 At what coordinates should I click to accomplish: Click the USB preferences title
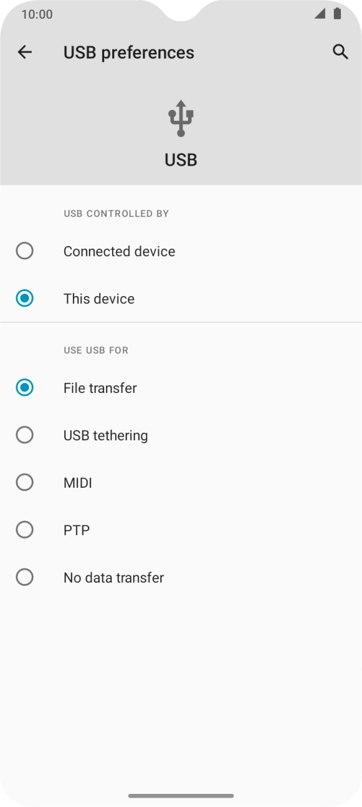128,52
